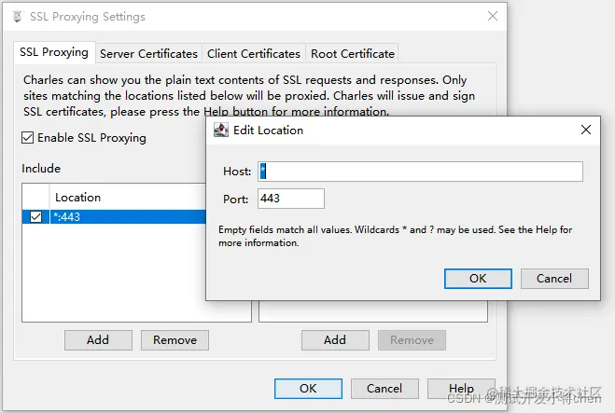Viewport: 615px width, 413px height.
Task: Confirm Edit Location with OK
Action: coord(478,279)
